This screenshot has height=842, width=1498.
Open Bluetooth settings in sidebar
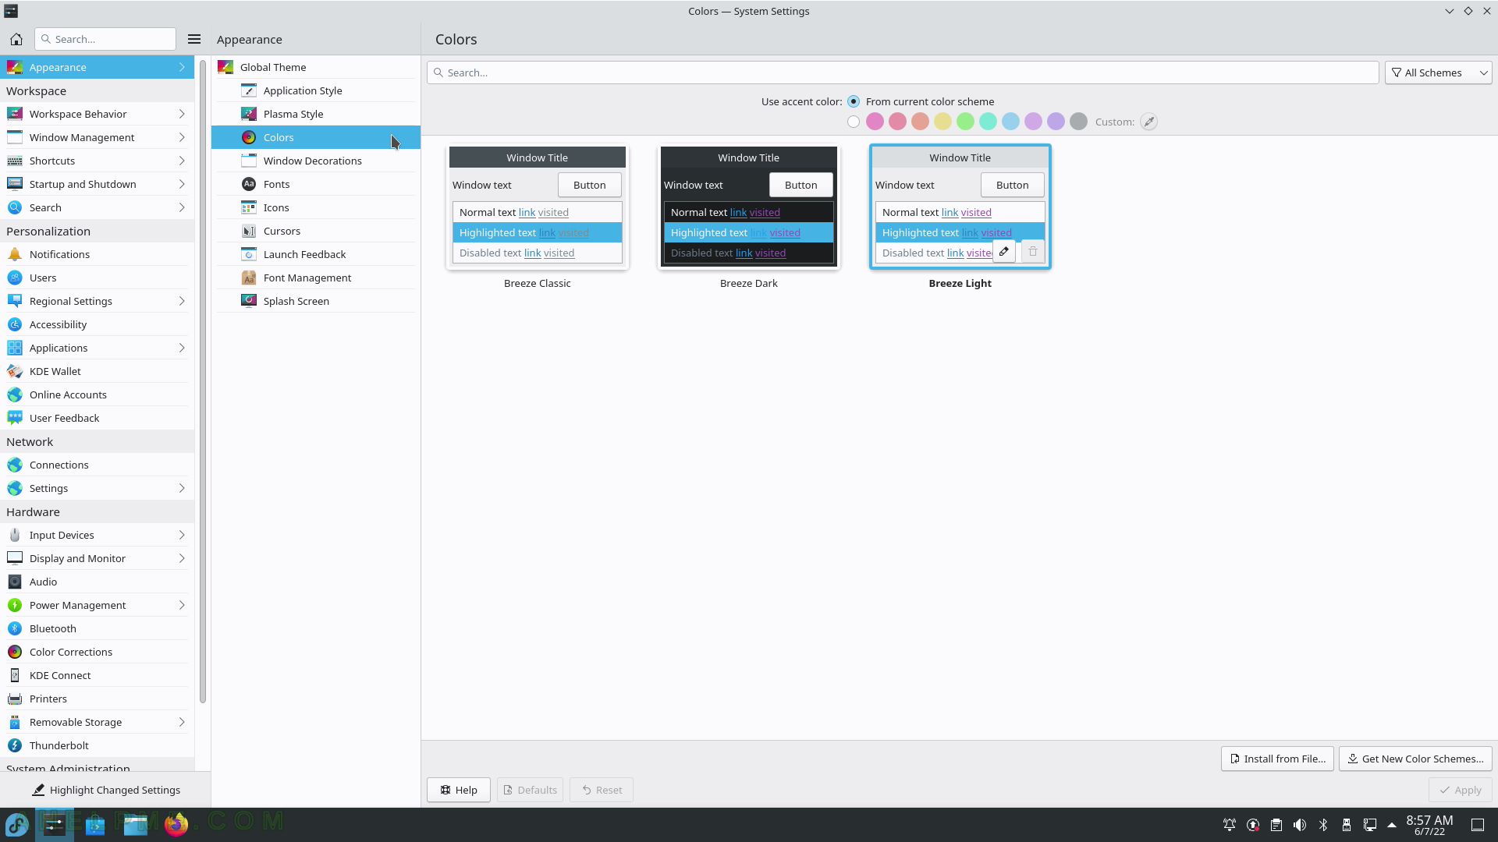coord(98,628)
